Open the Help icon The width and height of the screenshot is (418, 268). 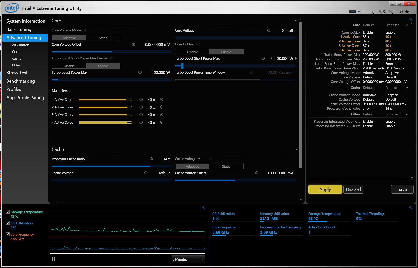coord(401,12)
